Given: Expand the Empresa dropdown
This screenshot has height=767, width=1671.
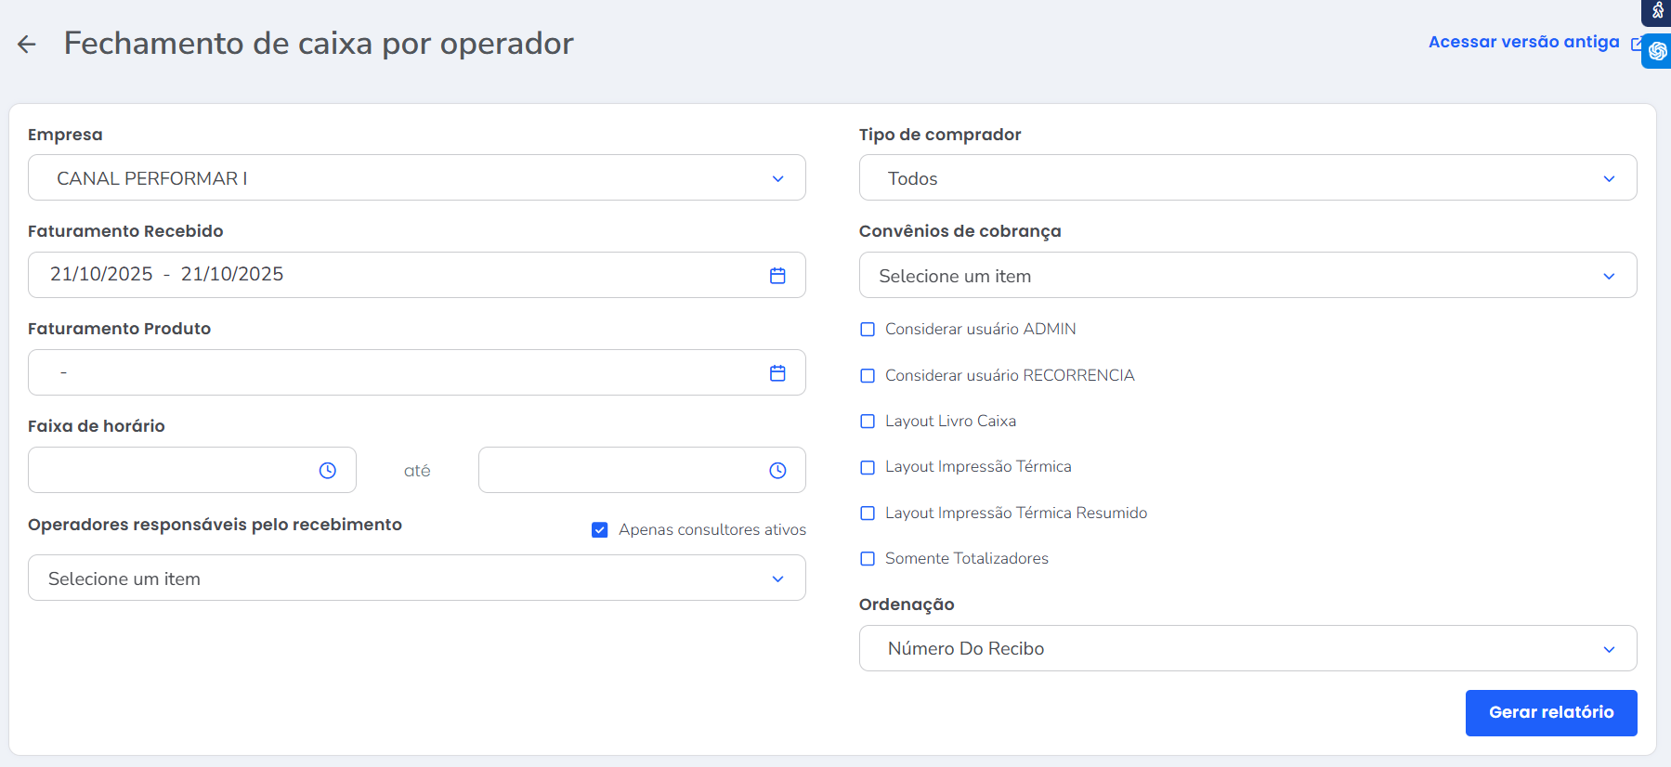Looking at the screenshot, I should [x=417, y=178].
